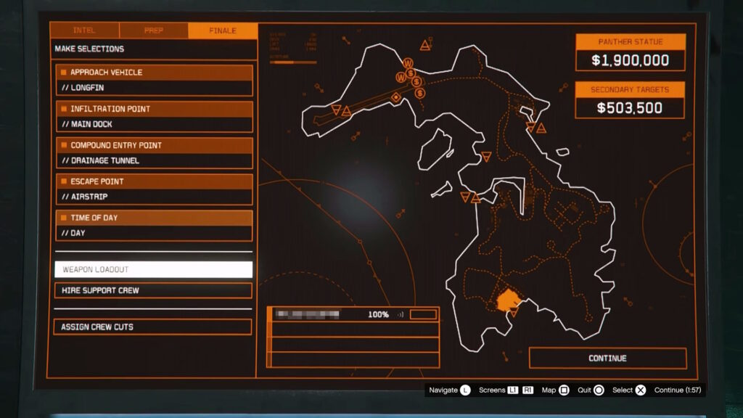
Task: Click the down-triangle by the west inlet
Action: [465, 196]
